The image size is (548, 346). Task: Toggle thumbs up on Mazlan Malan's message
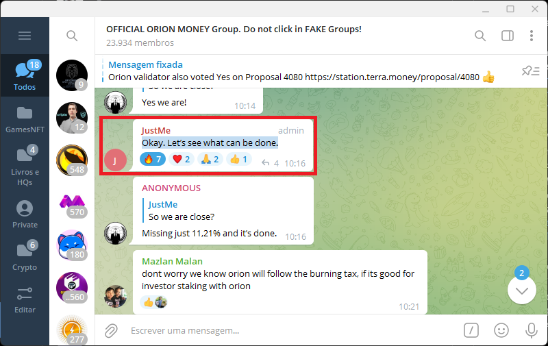coord(153,302)
